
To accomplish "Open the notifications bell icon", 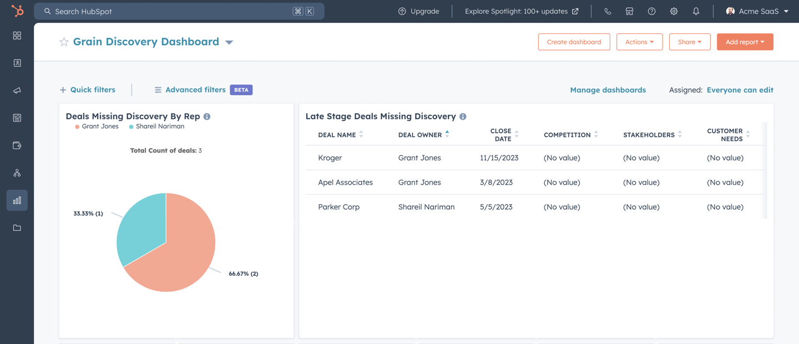I will point(696,11).
